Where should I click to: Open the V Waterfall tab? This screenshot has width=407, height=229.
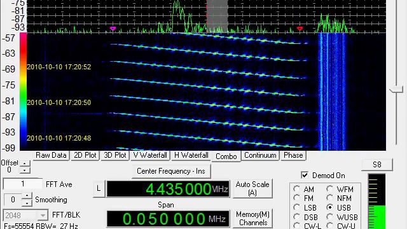[150, 155]
